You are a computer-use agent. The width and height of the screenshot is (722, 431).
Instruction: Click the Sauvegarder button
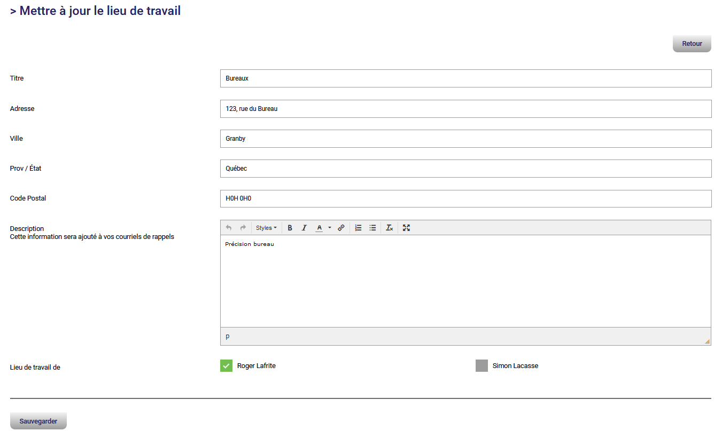(x=38, y=421)
